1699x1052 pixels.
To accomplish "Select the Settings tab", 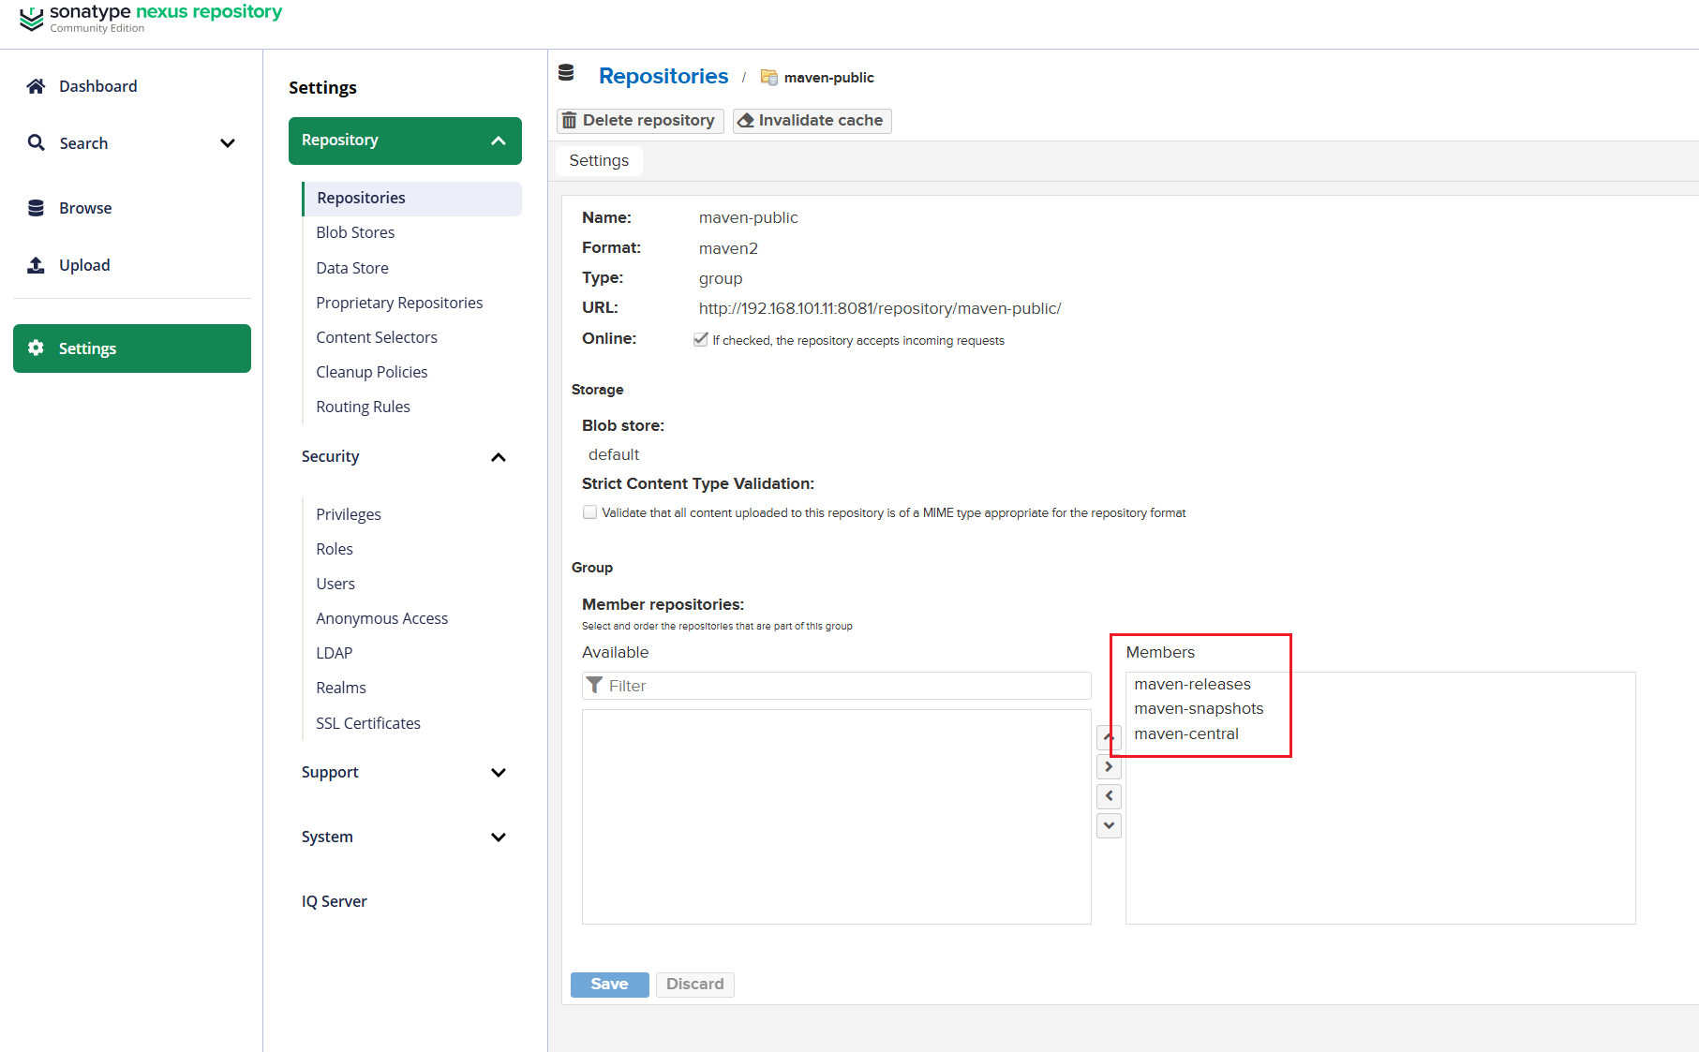I will [x=599, y=160].
